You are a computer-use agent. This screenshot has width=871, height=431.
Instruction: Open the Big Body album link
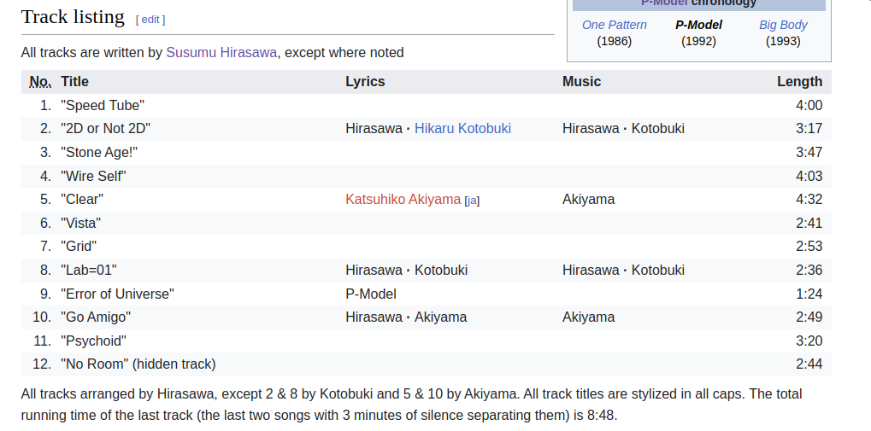point(783,25)
